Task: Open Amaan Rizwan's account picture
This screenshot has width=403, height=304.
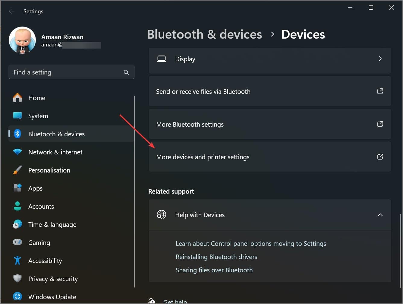Action: tap(22, 40)
